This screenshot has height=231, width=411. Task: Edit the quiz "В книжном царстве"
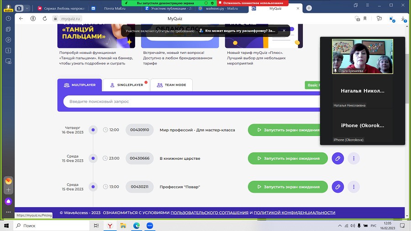pos(337,158)
